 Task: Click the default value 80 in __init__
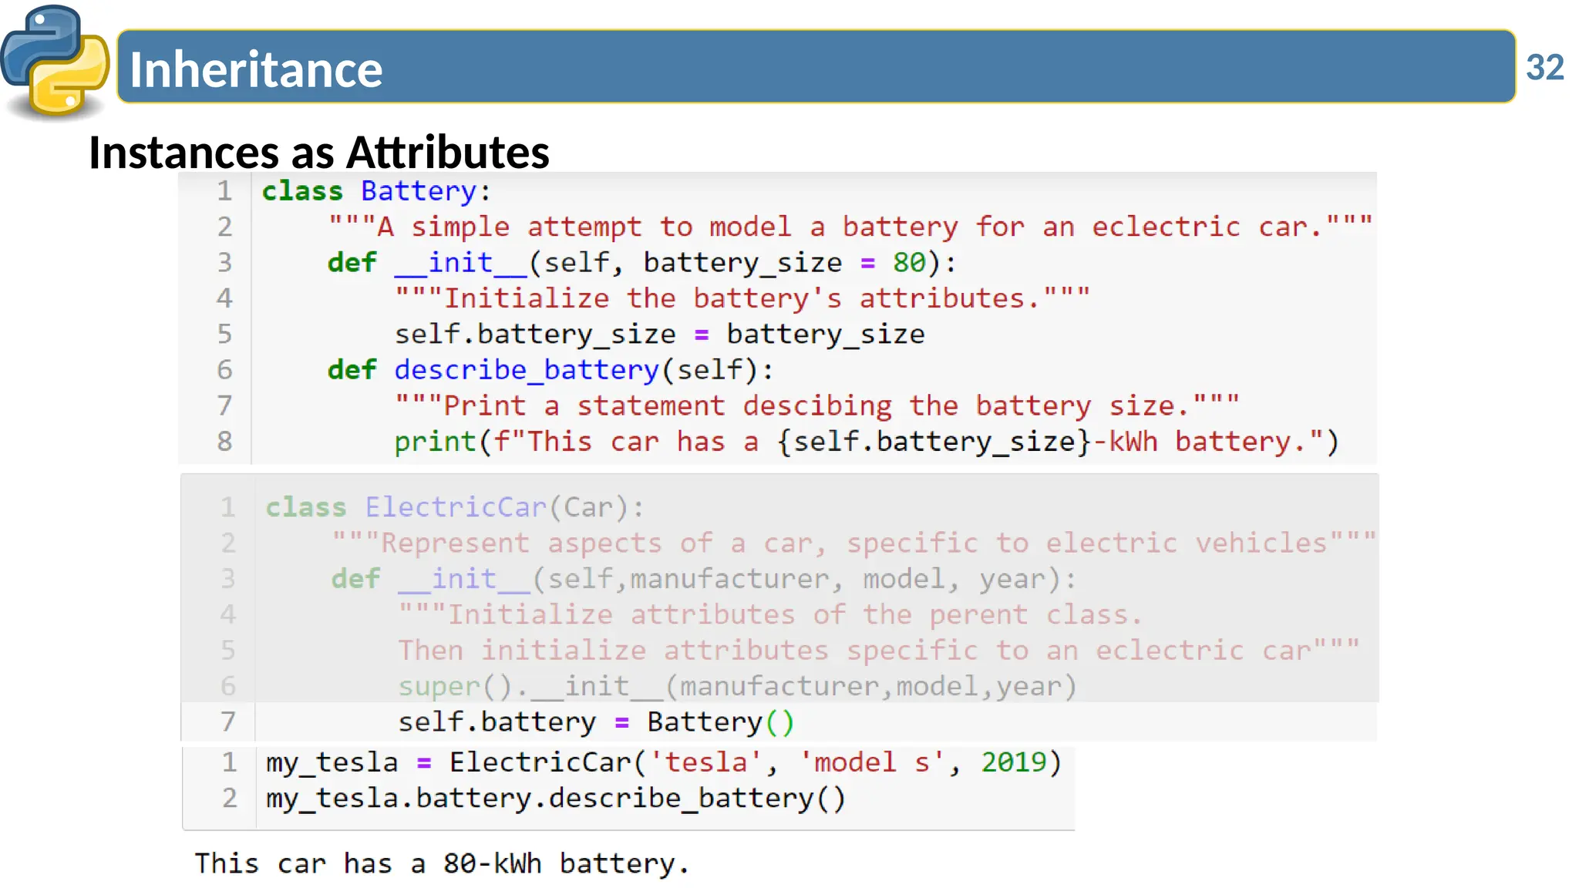tap(909, 263)
